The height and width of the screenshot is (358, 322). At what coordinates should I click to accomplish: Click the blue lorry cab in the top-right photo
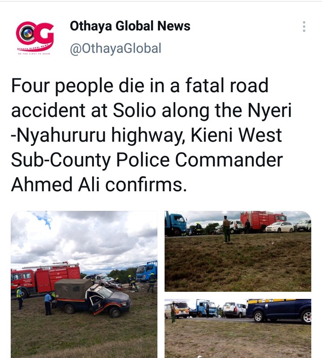point(176,224)
